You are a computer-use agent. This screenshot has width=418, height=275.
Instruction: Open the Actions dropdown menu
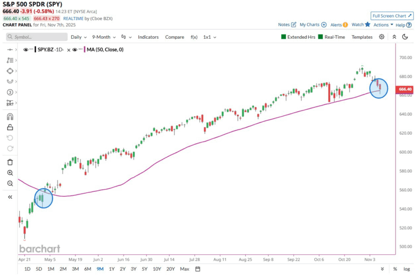pos(383,25)
